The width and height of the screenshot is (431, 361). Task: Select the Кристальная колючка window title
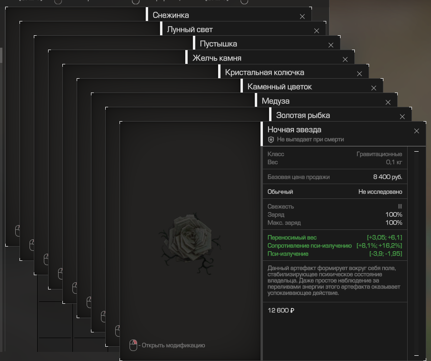(264, 72)
